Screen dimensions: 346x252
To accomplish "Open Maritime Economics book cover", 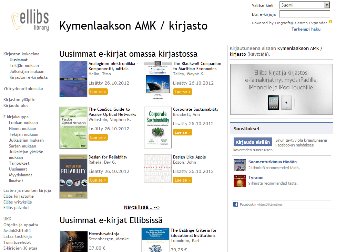I will coord(158,81).
